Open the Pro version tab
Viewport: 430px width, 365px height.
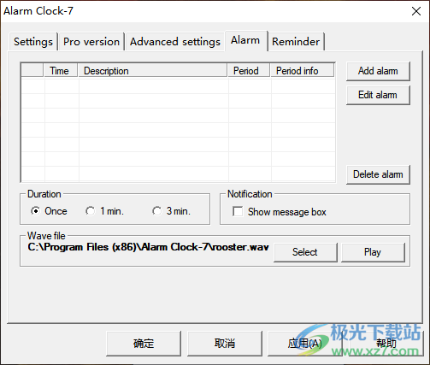pos(91,42)
